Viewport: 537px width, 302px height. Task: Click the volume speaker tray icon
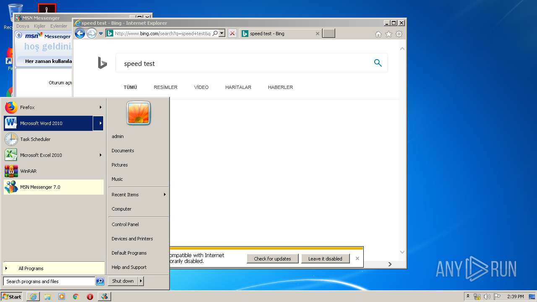[487, 297]
